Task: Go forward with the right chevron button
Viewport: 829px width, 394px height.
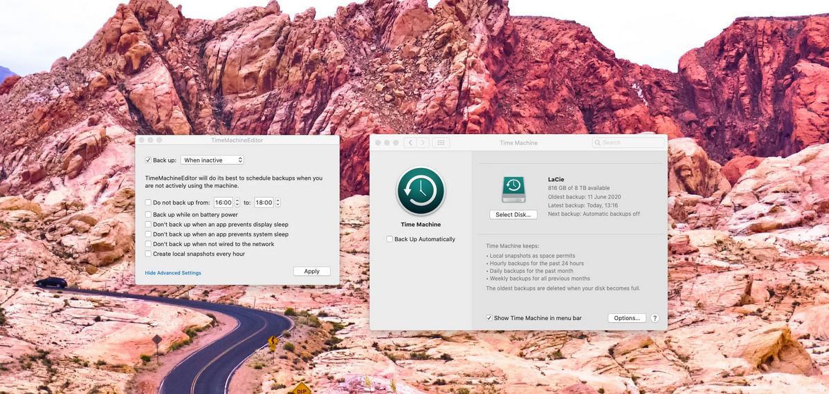Action: [x=422, y=142]
